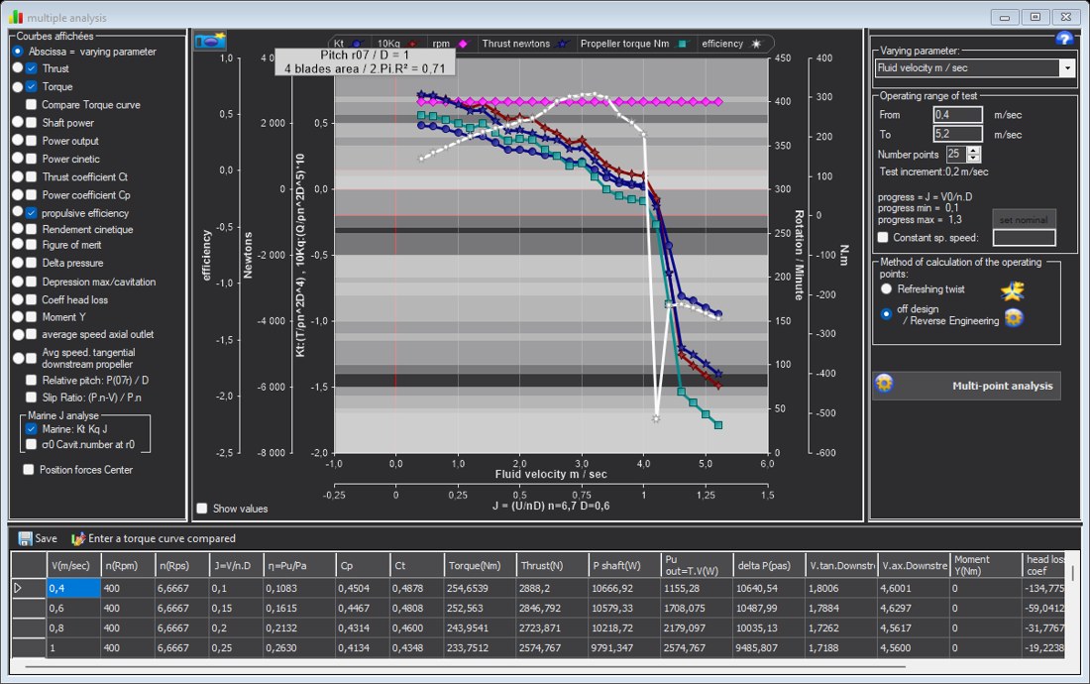Click the gear icon on Multi-point analysis
1090x684 pixels.
[884, 384]
